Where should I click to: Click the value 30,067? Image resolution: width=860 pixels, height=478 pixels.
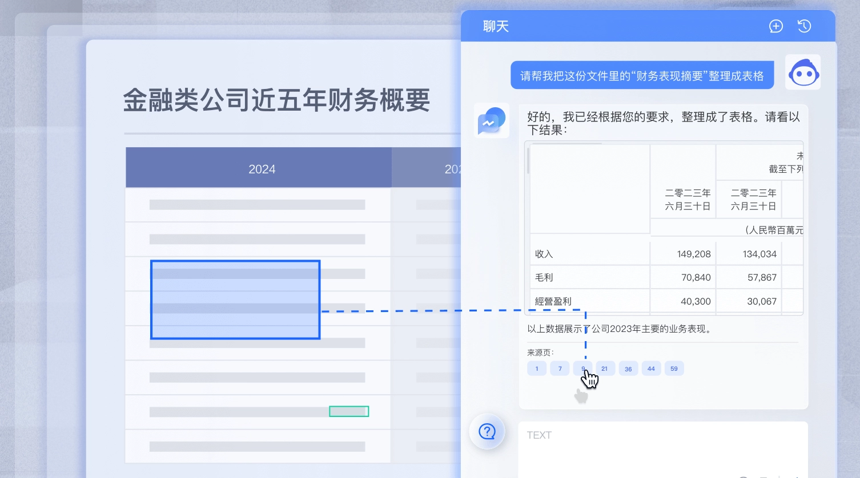point(762,301)
